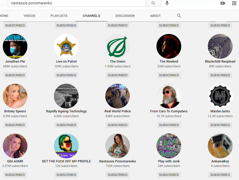Toggle Subscribed button under Jonathan Pie
The width and height of the screenshot is (239, 180).
point(15,75)
